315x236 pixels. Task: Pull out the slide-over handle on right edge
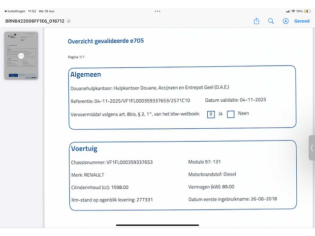[x=312, y=147]
